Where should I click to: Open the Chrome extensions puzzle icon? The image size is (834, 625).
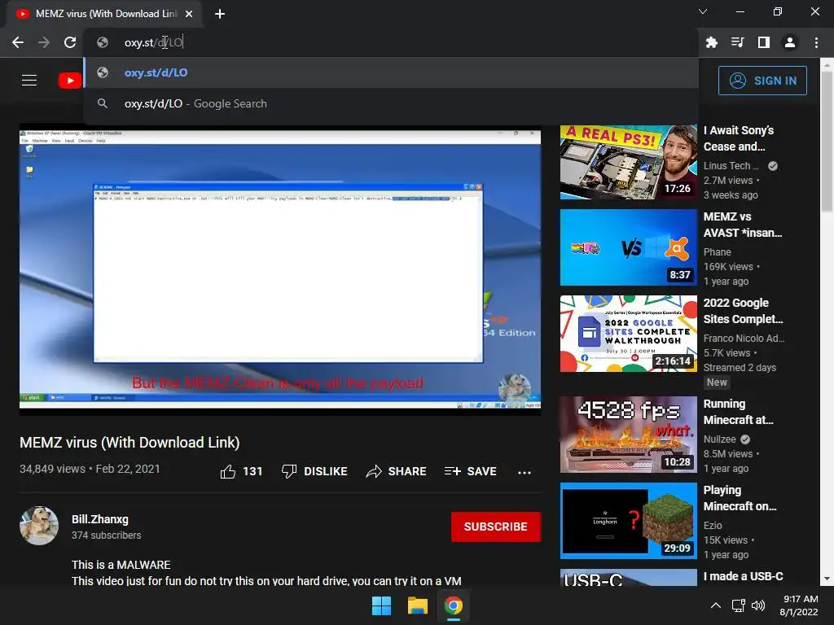711,42
